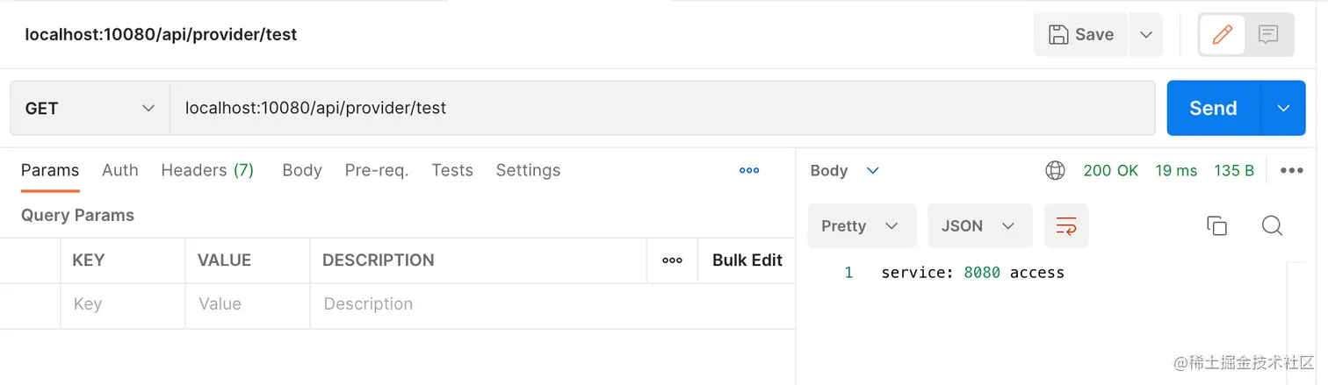
Task: Copy the response body
Action: pyautogui.click(x=1216, y=226)
